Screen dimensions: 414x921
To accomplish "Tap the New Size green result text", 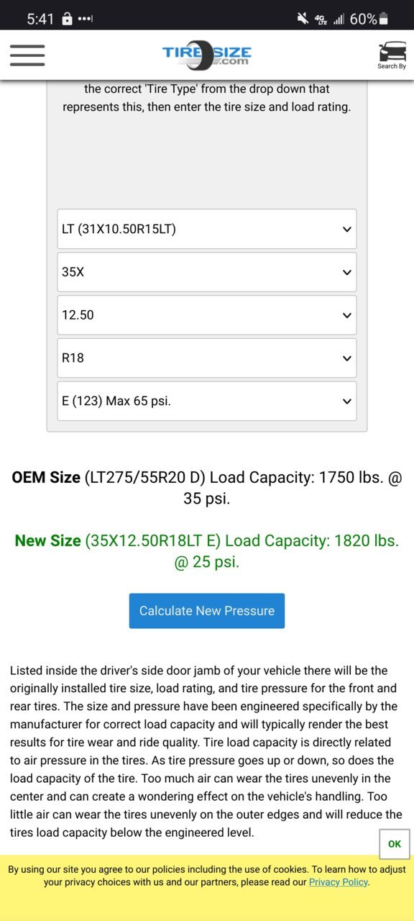I will click(207, 551).
